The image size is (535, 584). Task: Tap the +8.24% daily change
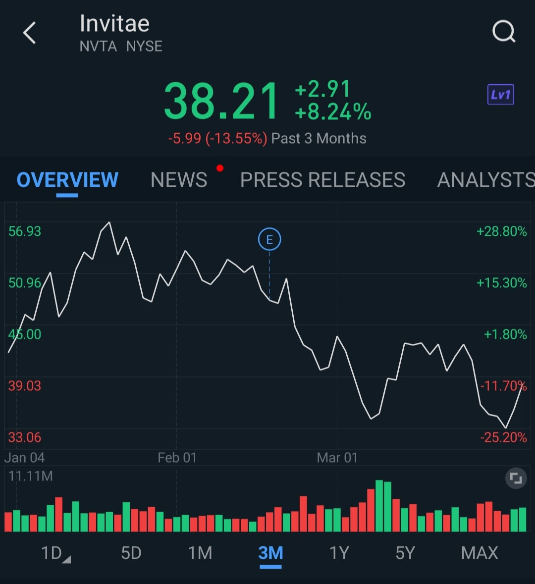(x=333, y=112)
